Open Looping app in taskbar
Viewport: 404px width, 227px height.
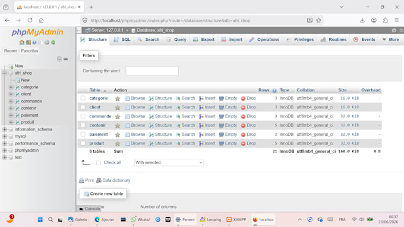tap(210, 219)
